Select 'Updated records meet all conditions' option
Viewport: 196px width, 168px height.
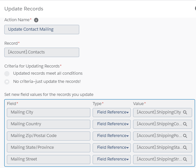click(x=7, y=74)
